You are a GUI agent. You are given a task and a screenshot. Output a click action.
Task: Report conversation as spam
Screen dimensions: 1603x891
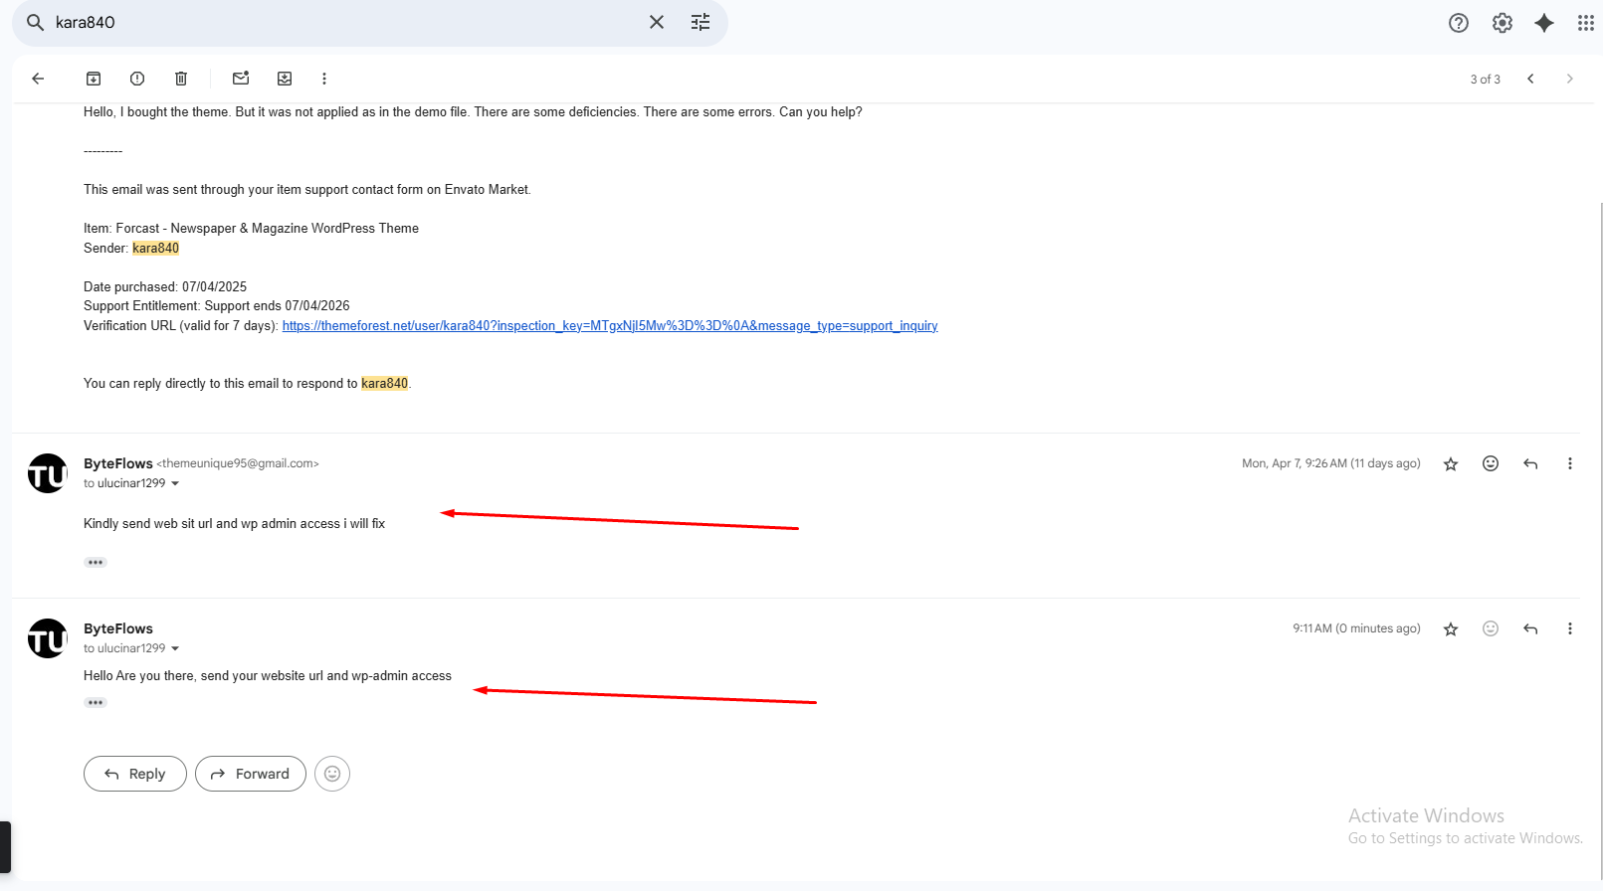(137, 79)
